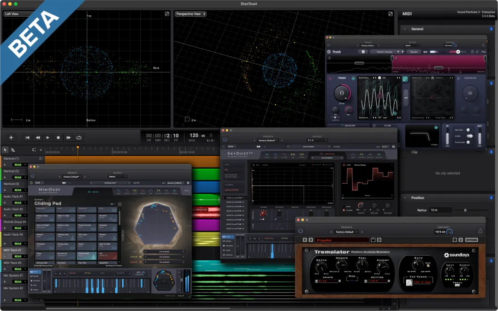Click Tremolator settings gear icon

click(x=455, y=240)
